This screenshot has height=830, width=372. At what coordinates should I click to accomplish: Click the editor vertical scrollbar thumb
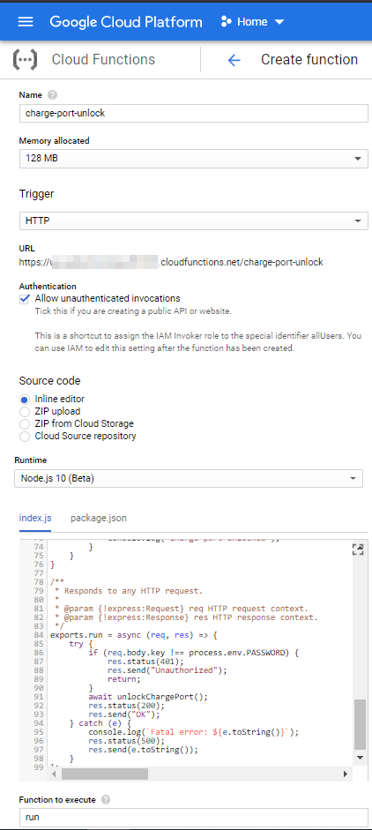tap(360, 722)
